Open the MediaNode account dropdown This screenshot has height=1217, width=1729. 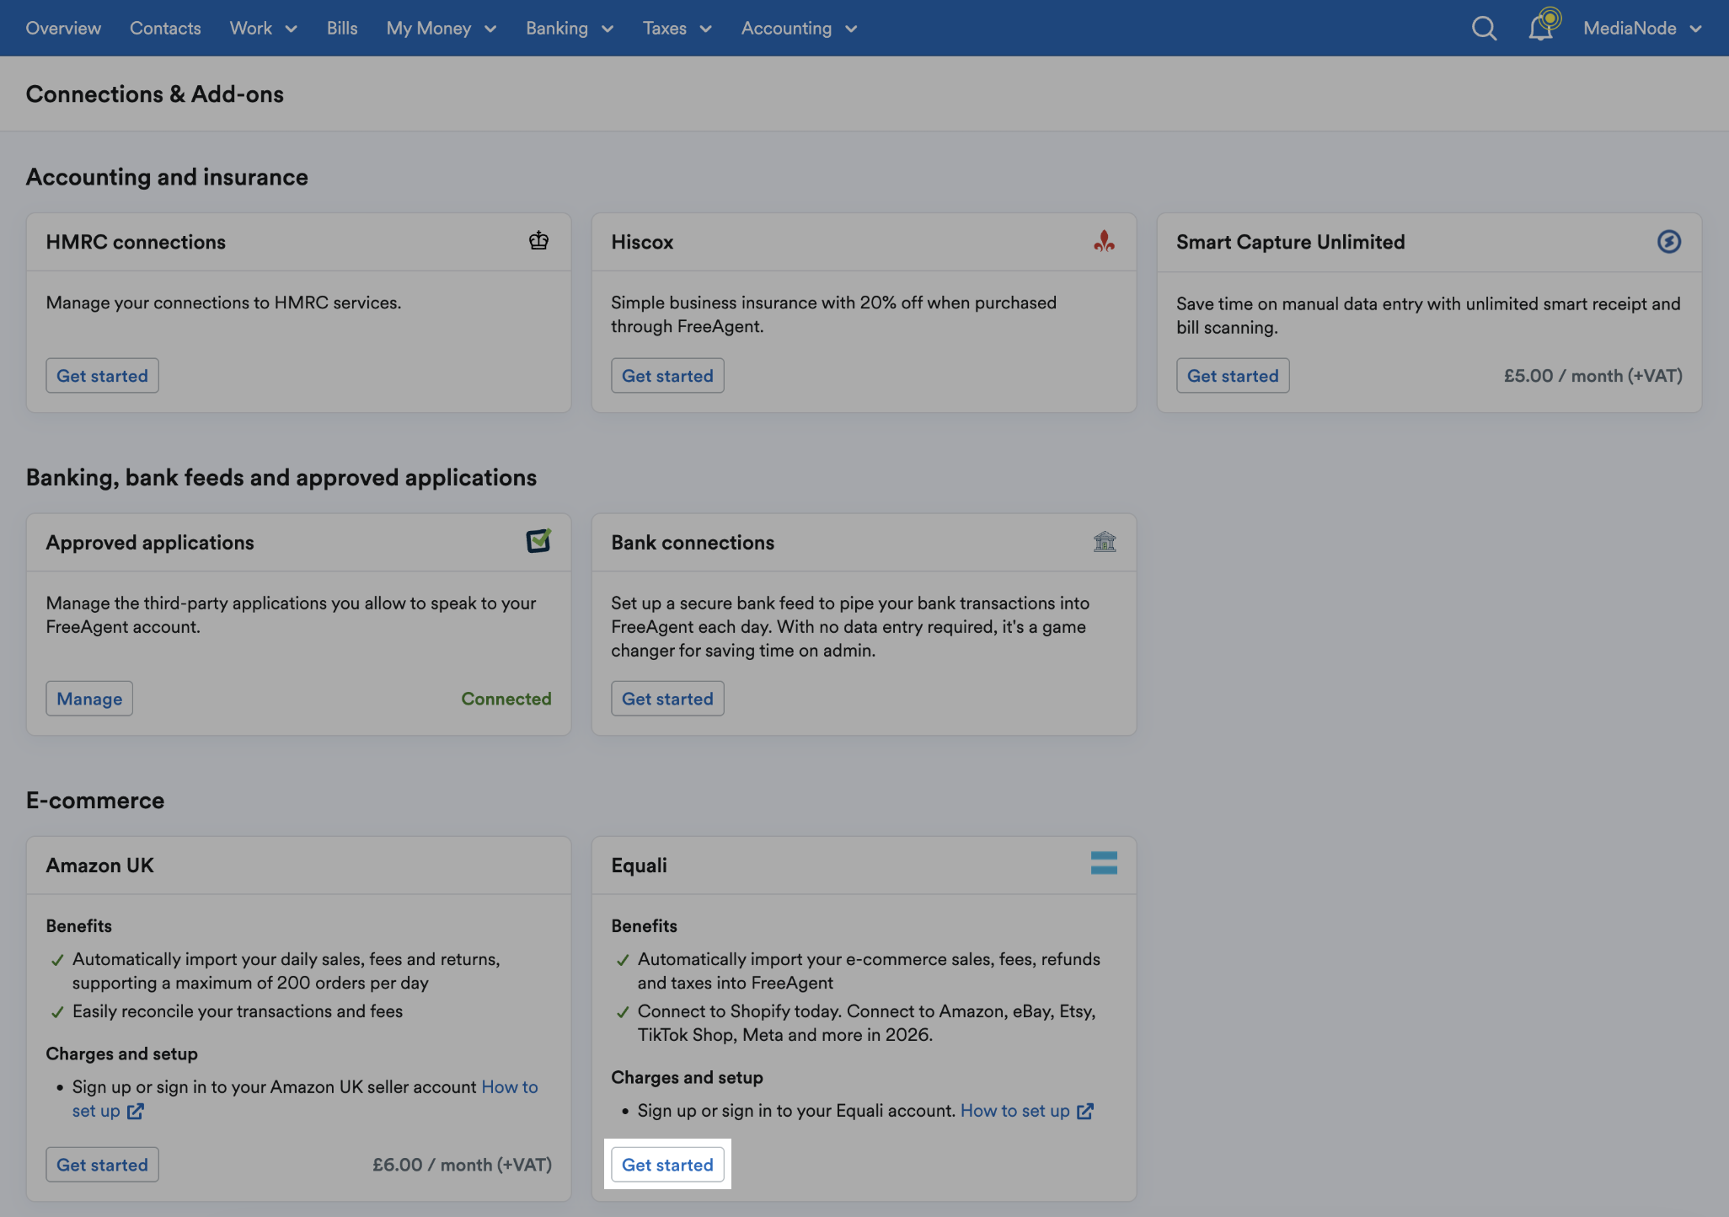pyautogui.click(x=1642, y=28)
